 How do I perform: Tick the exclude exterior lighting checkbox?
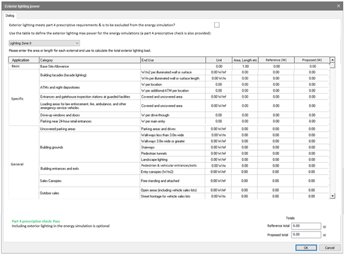pos(217,25)
